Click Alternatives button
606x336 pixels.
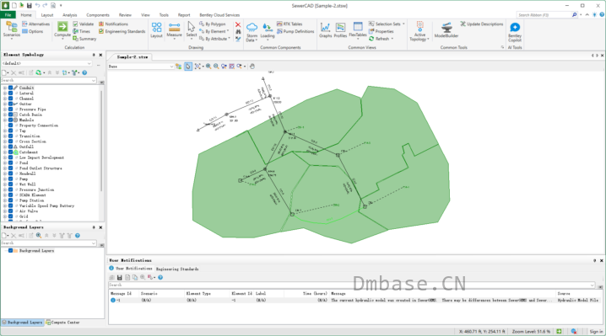[36, 24]
